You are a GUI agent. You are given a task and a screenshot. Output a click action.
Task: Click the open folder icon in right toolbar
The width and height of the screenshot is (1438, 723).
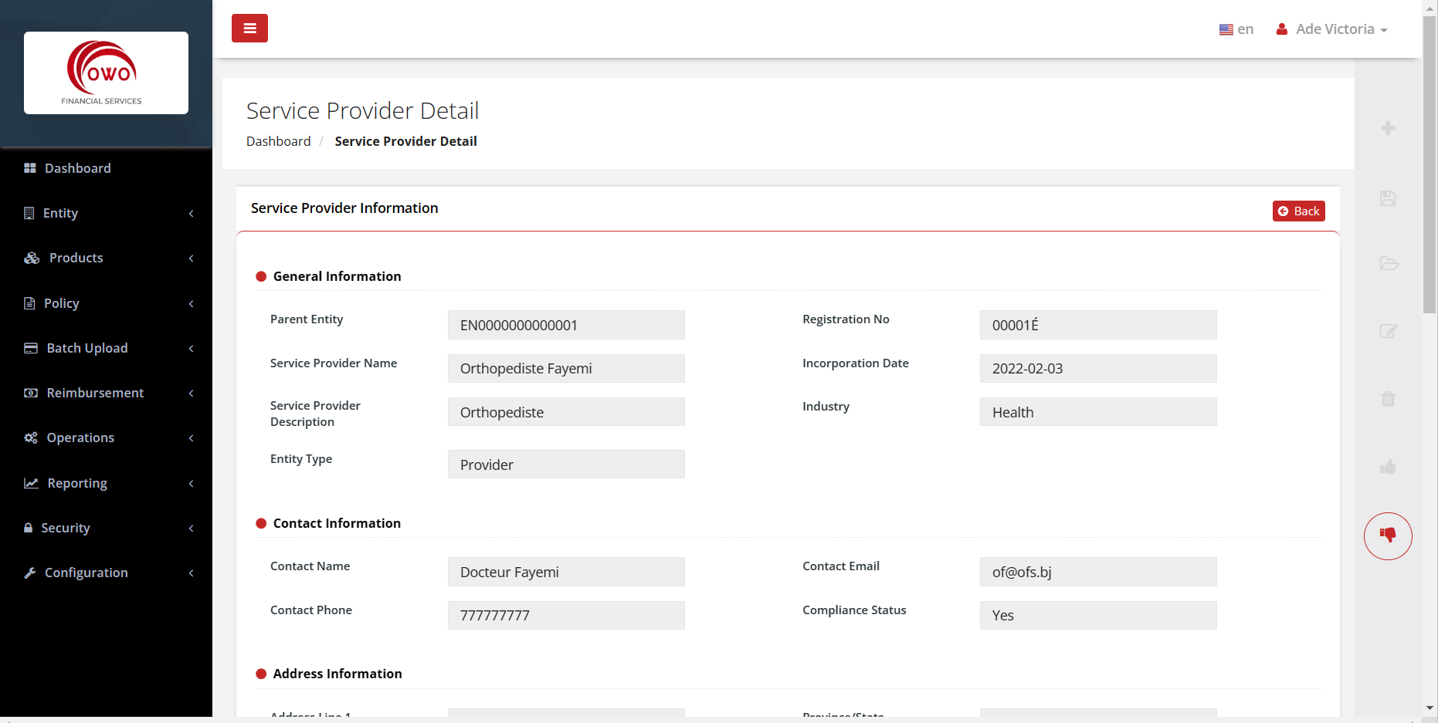(x=1389, y=263)
